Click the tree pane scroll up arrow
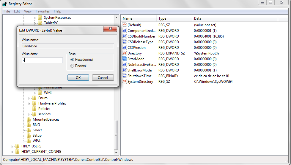291x165 pixels. click(x=116, y=18)
